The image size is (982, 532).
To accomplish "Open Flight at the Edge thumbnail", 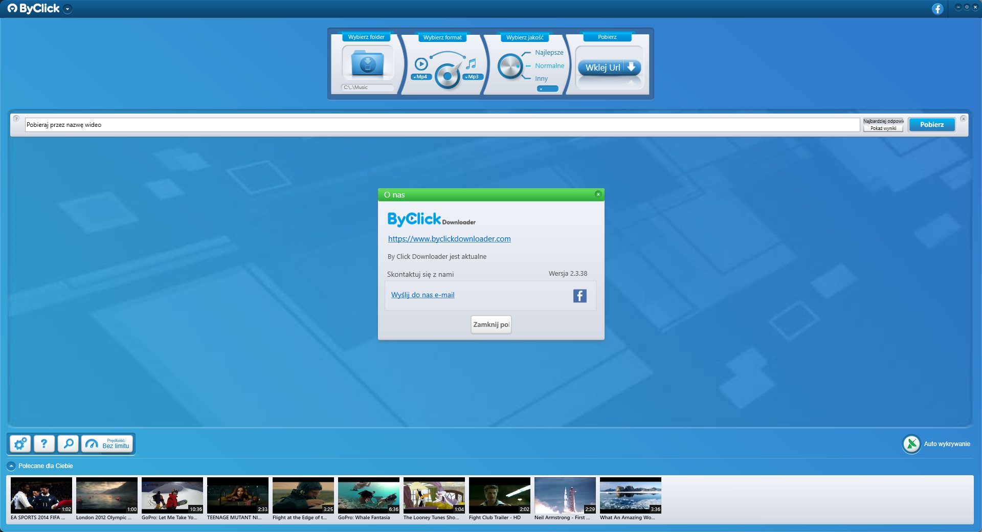I will (x=303, y=495).
